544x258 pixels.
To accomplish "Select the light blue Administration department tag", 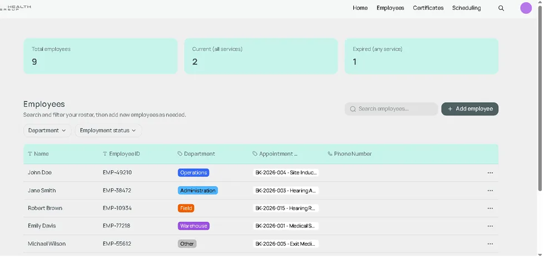I will (198, 190).
